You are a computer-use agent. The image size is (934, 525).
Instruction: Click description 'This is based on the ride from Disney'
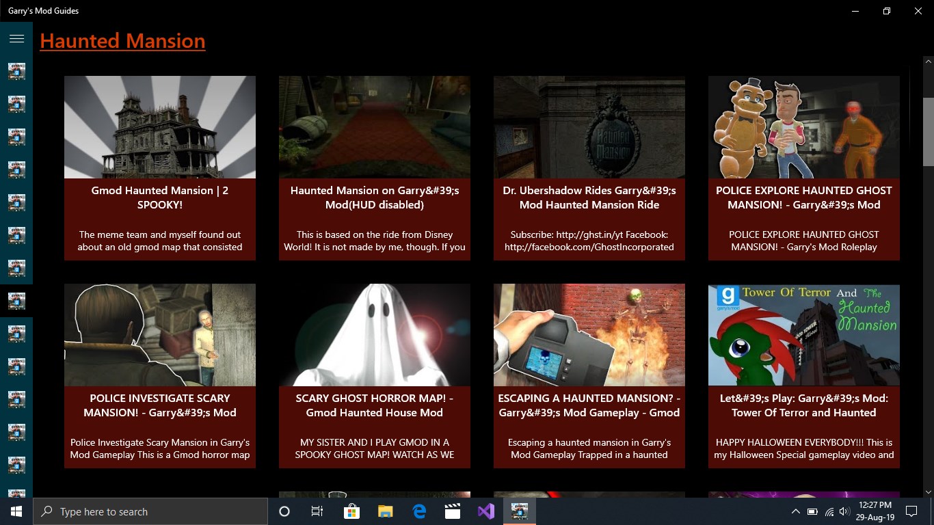375,241
